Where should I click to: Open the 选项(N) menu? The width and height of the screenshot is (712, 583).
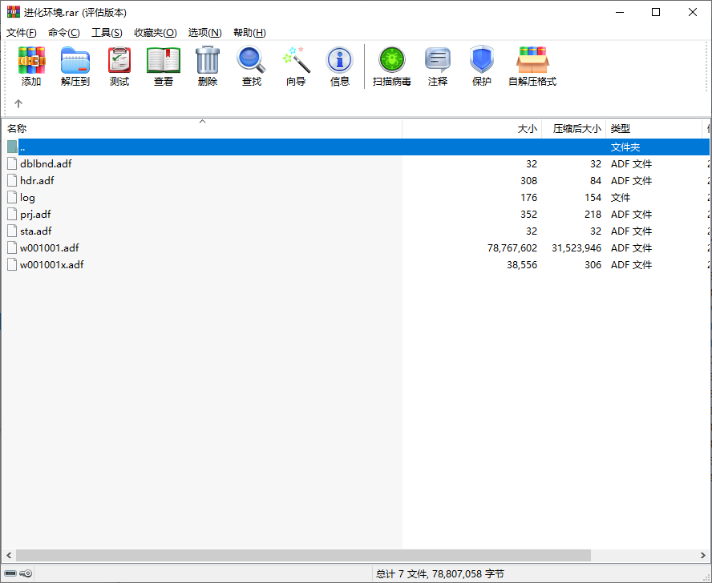click(204, 33)
